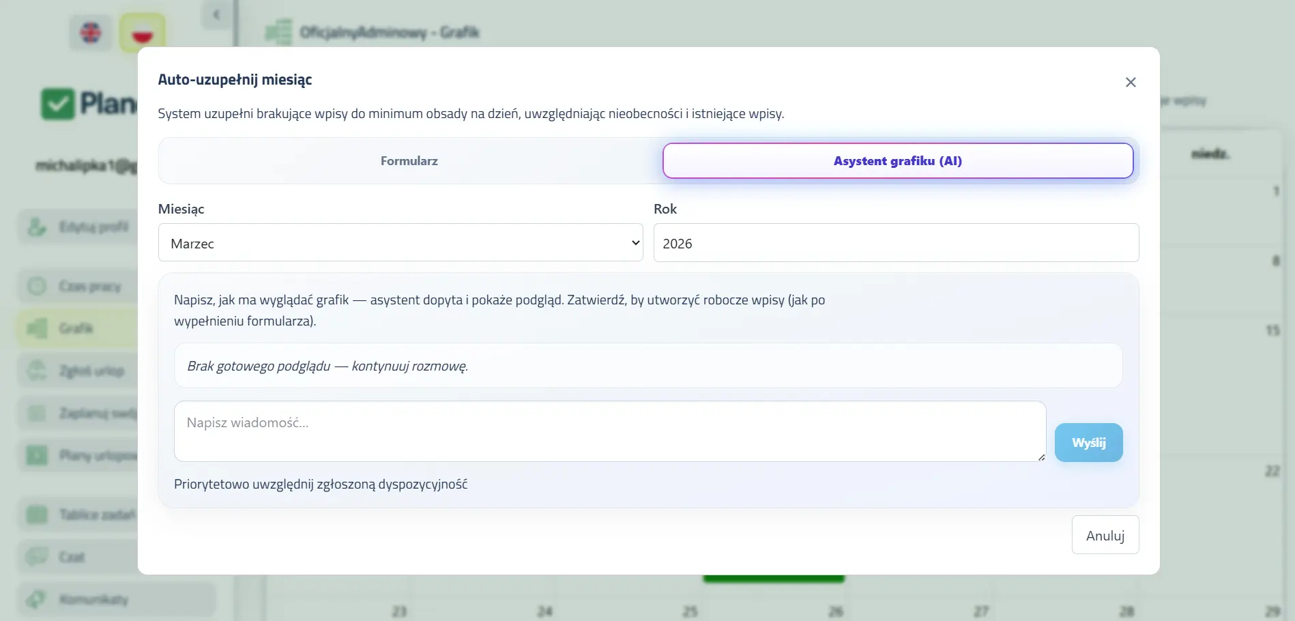Focus the Rok field showing 2026

pos(895,243)
